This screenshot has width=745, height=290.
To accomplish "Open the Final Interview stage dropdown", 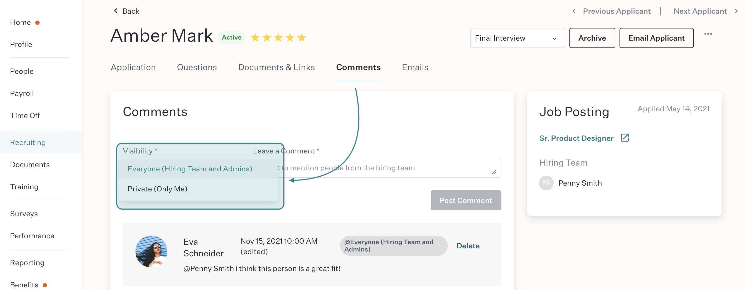I will pyautogui.click(x=517, y=38).
